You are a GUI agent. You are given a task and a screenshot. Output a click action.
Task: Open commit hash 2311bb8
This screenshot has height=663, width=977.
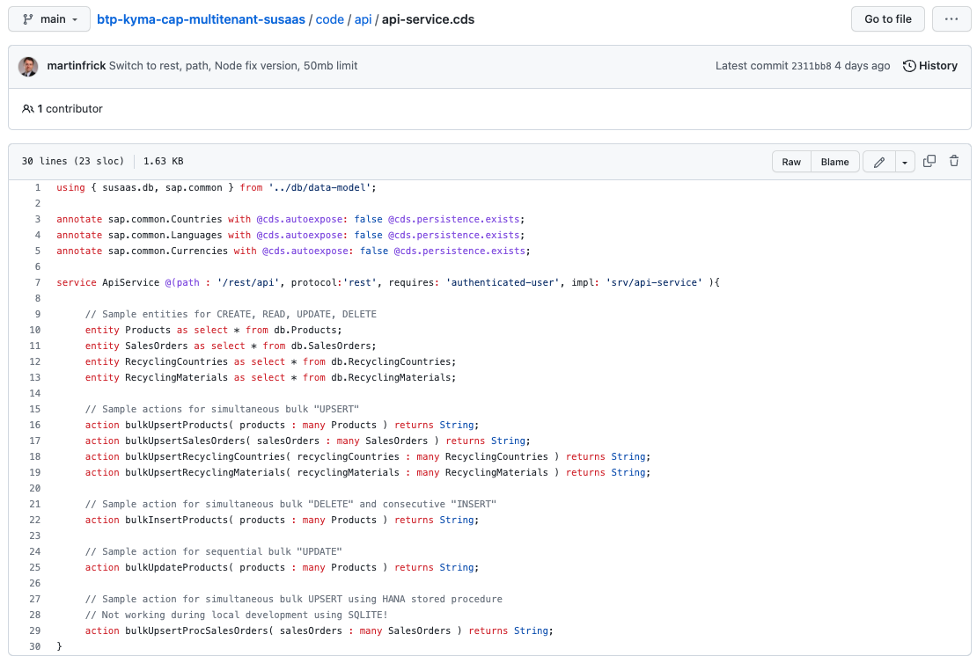click(x=811, y=66)
